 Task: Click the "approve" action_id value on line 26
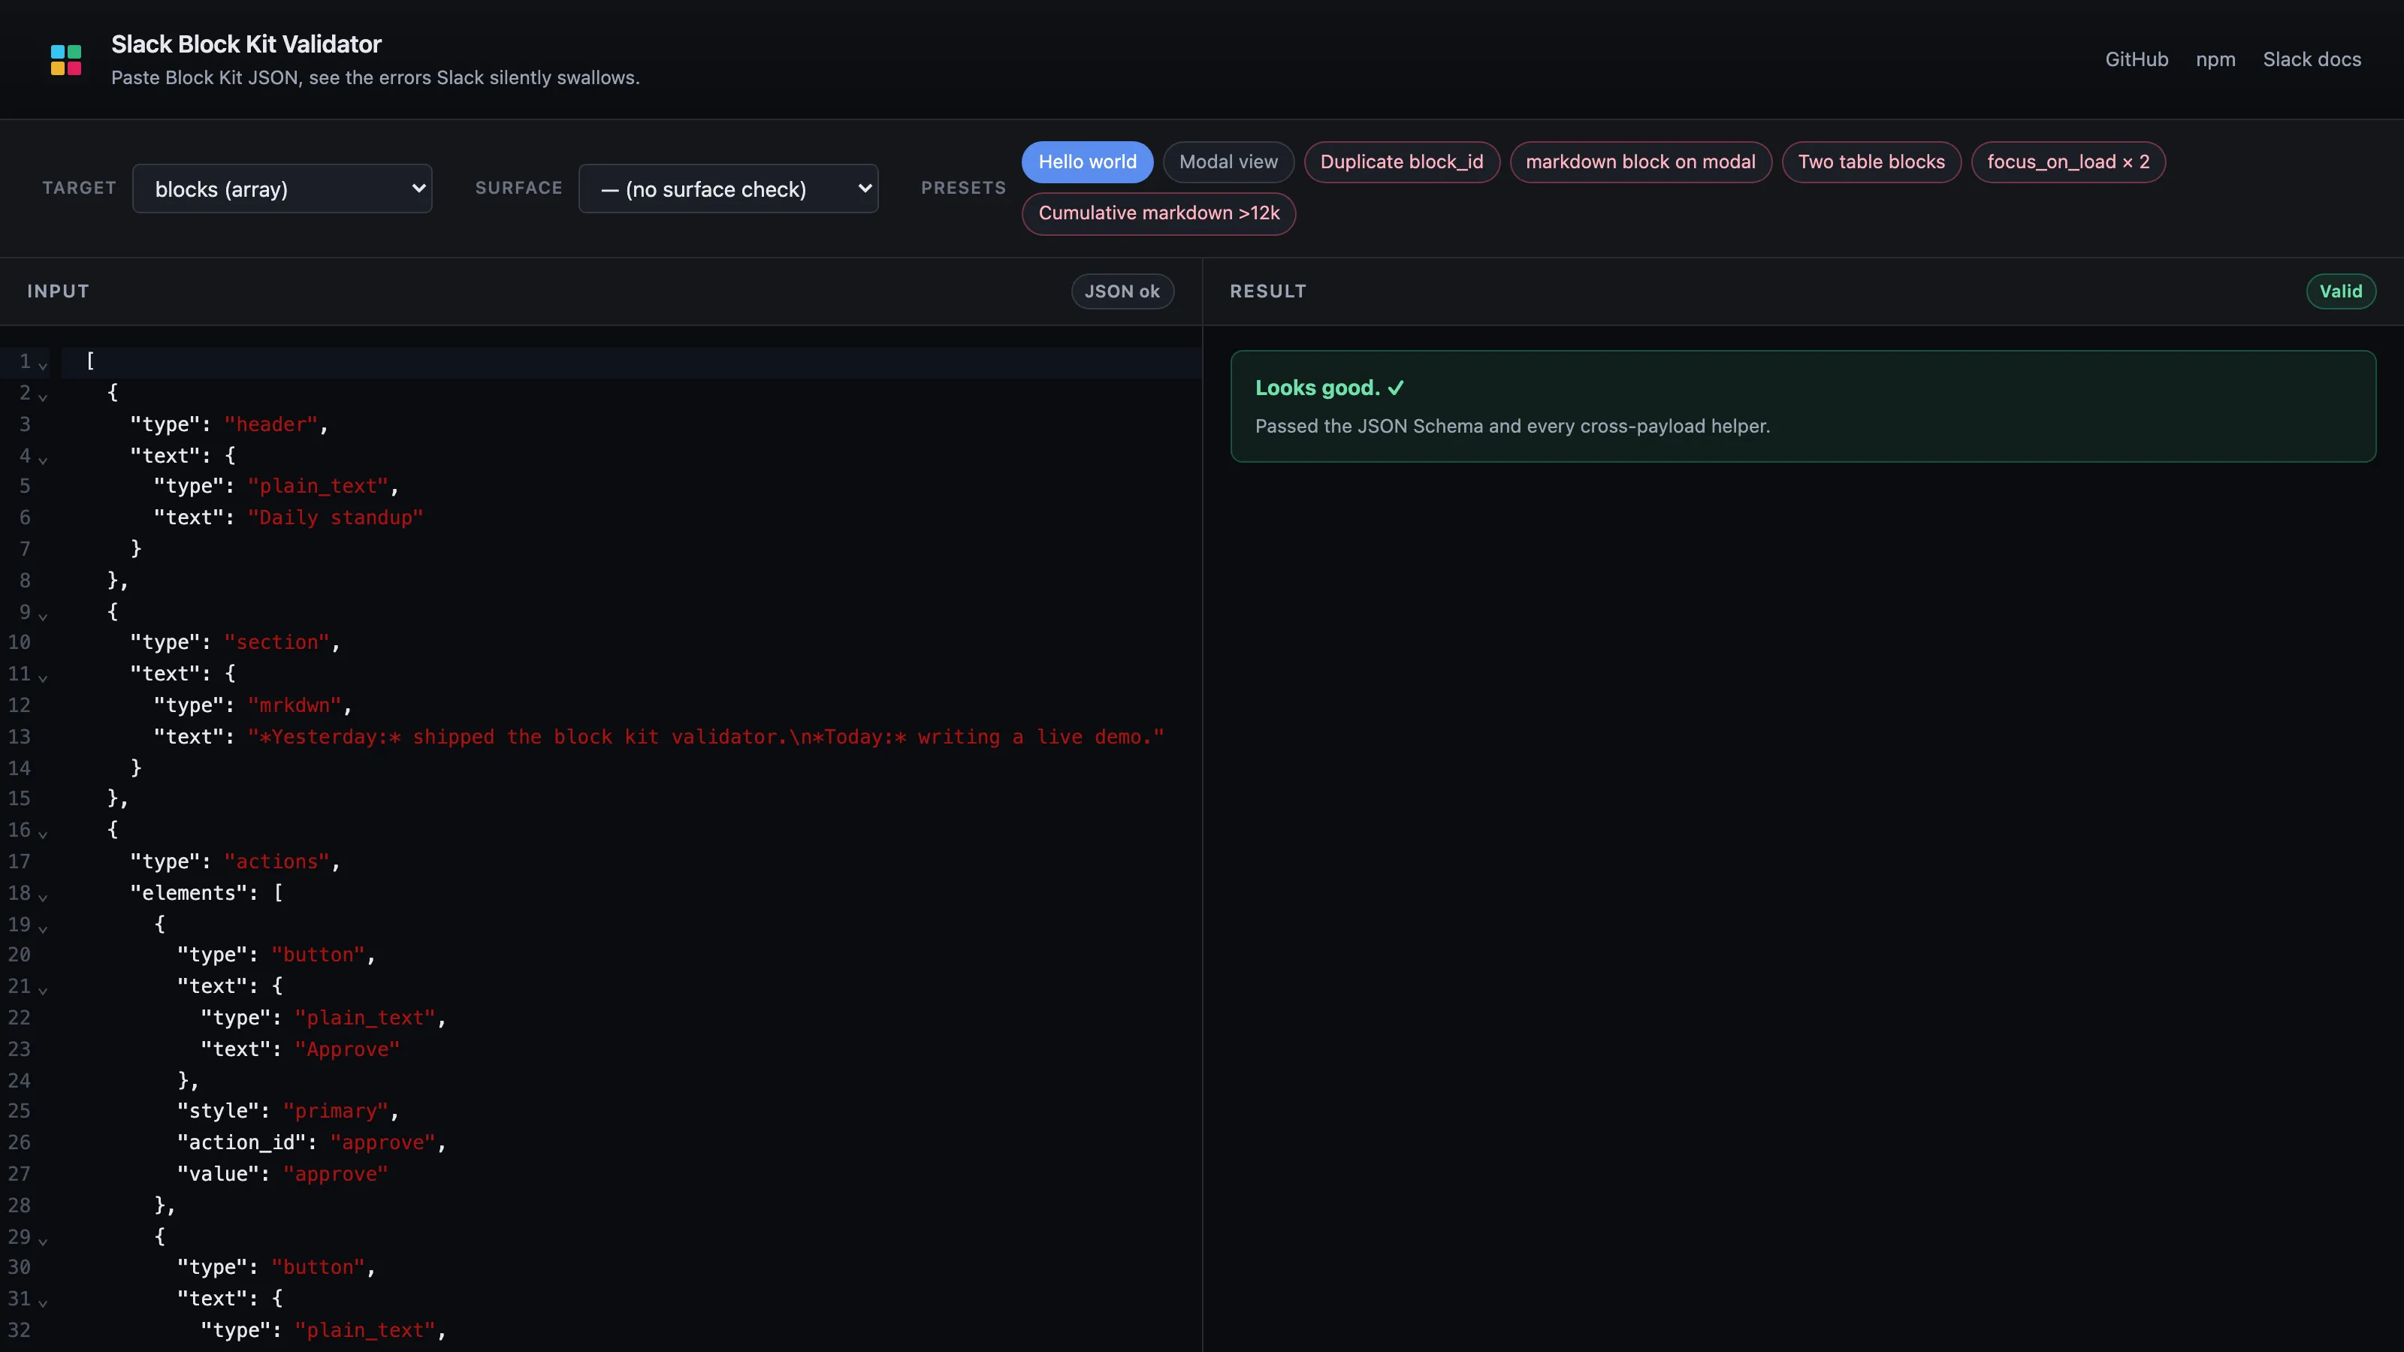[x=382, y=1143]
